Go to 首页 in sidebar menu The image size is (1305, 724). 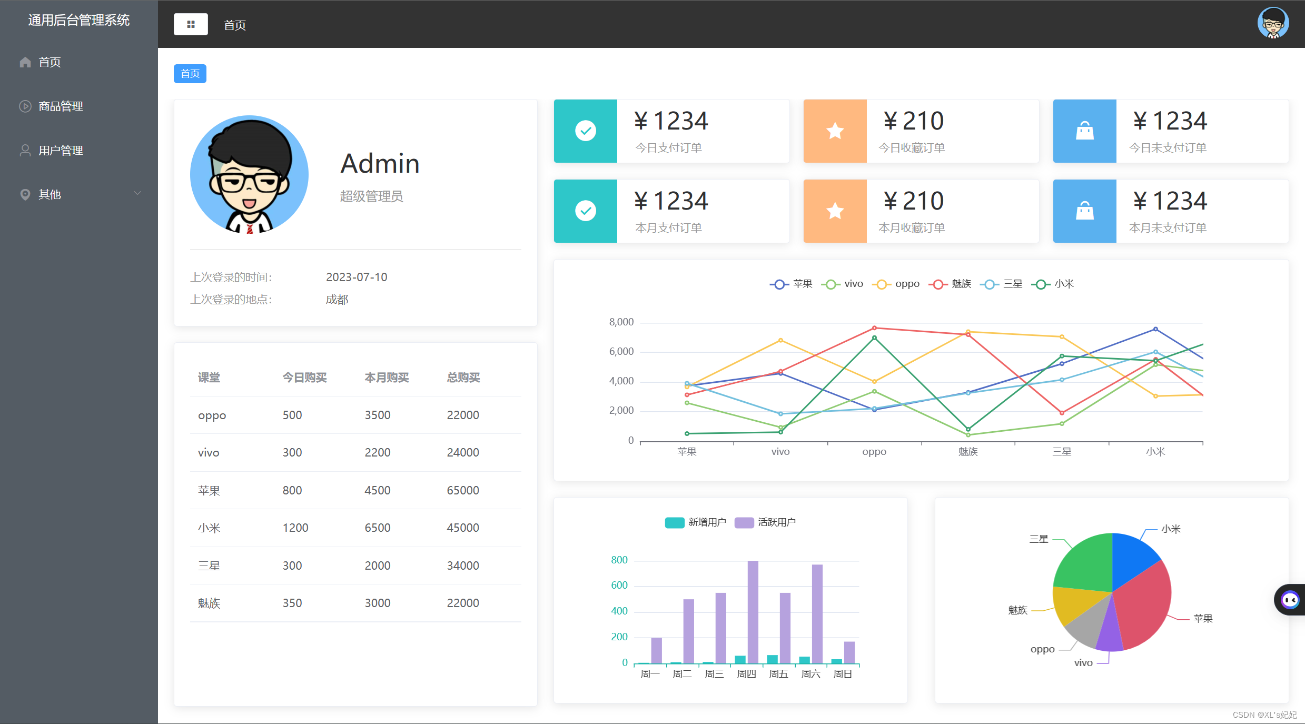tap(79, 62)
